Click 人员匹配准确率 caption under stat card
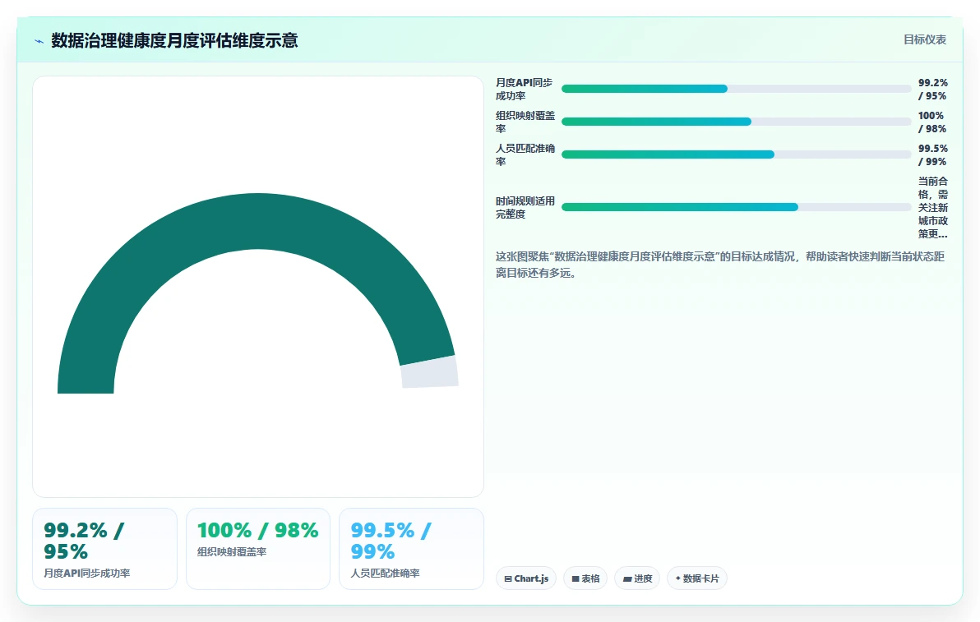The image size is (980, 622). (385, 574)
